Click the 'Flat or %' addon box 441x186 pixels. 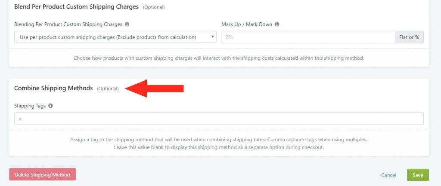[x=409, y=37]
